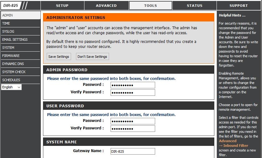Follow the Advanced Inbound Filter link

233,146
